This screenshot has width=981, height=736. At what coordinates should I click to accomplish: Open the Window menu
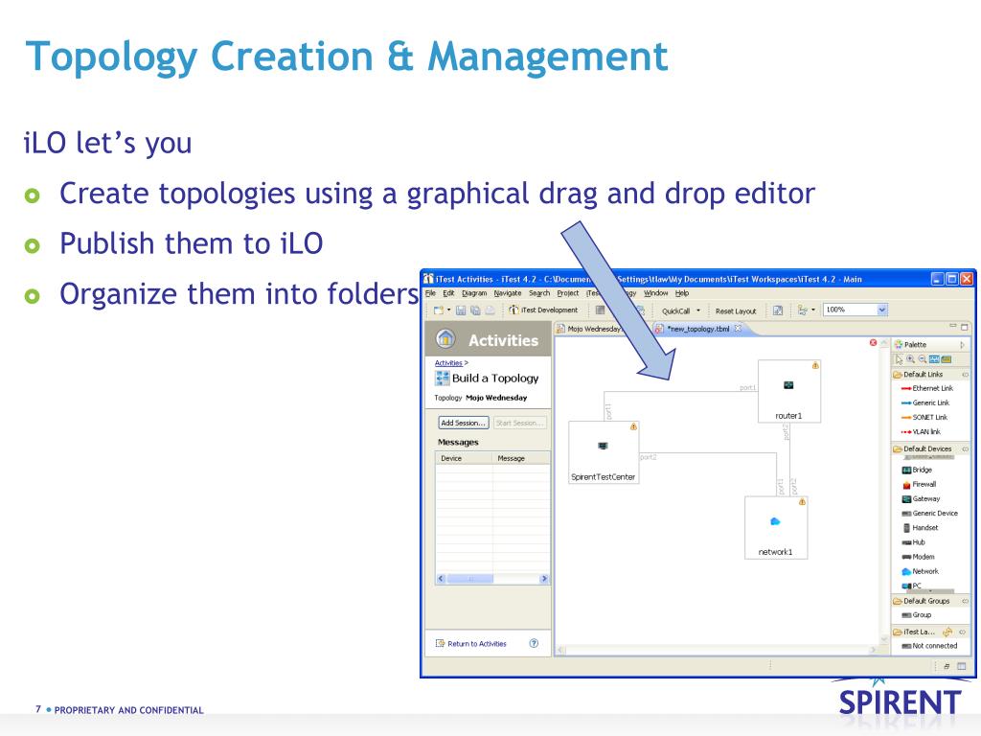655,293
